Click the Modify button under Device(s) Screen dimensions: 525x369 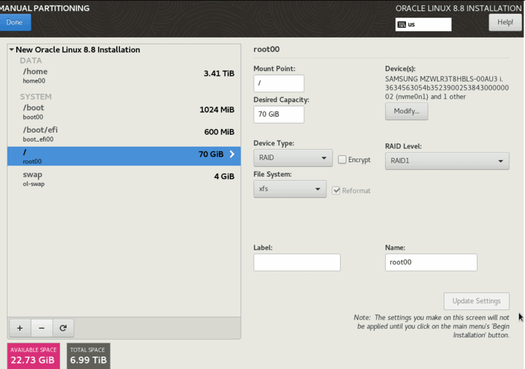coord(406,111)
